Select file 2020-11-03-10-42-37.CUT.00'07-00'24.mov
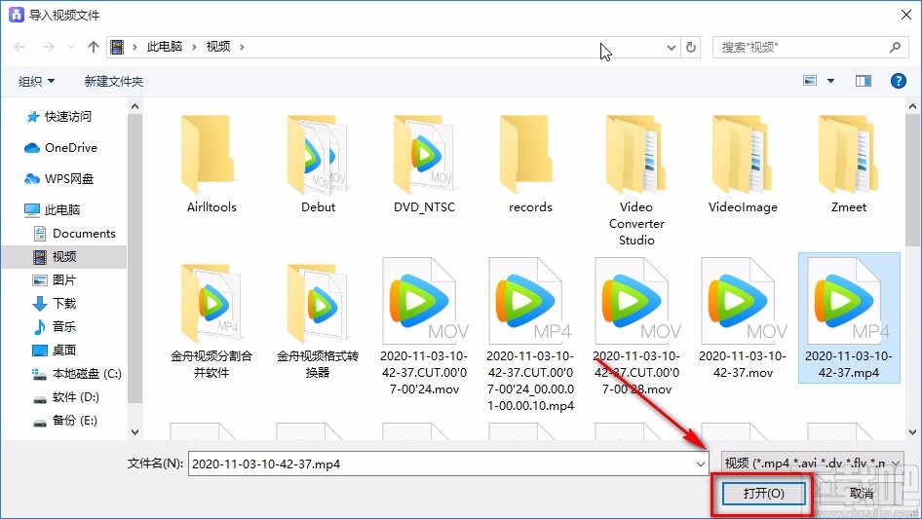The image size is (922, 519). [425, 326]
